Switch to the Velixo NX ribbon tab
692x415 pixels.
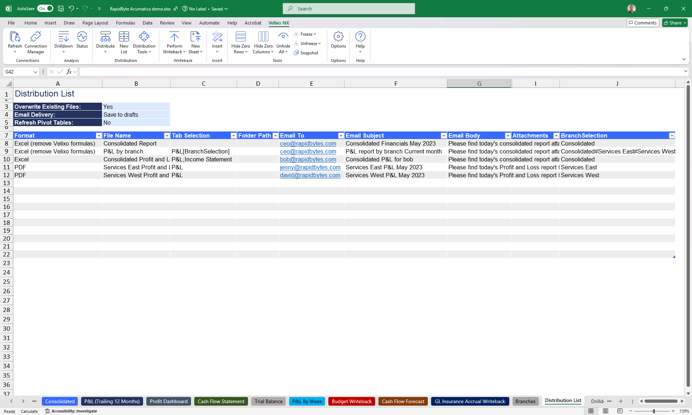pos(278,23)
